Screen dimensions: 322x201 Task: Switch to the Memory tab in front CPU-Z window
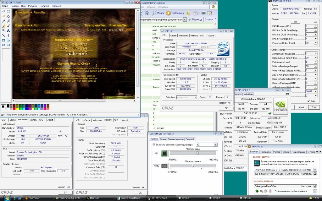194,36
